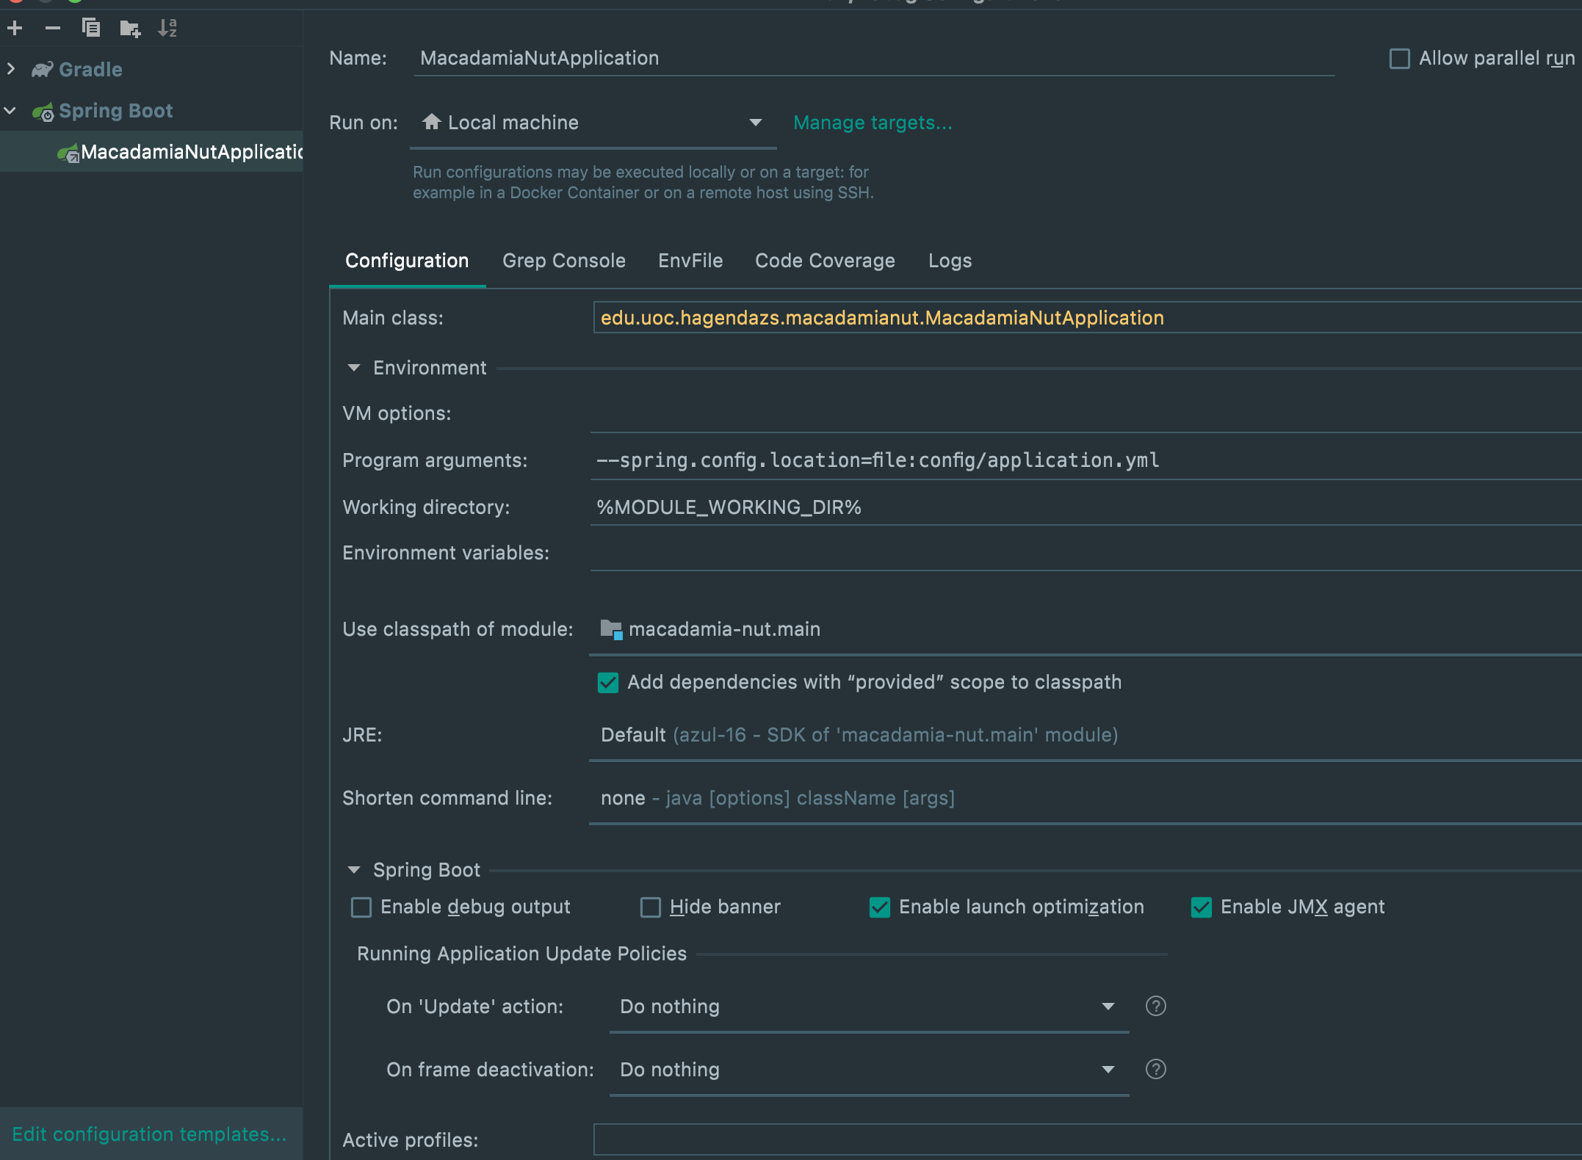
Task: Click Manage targets link
Action: coord(872,122)
